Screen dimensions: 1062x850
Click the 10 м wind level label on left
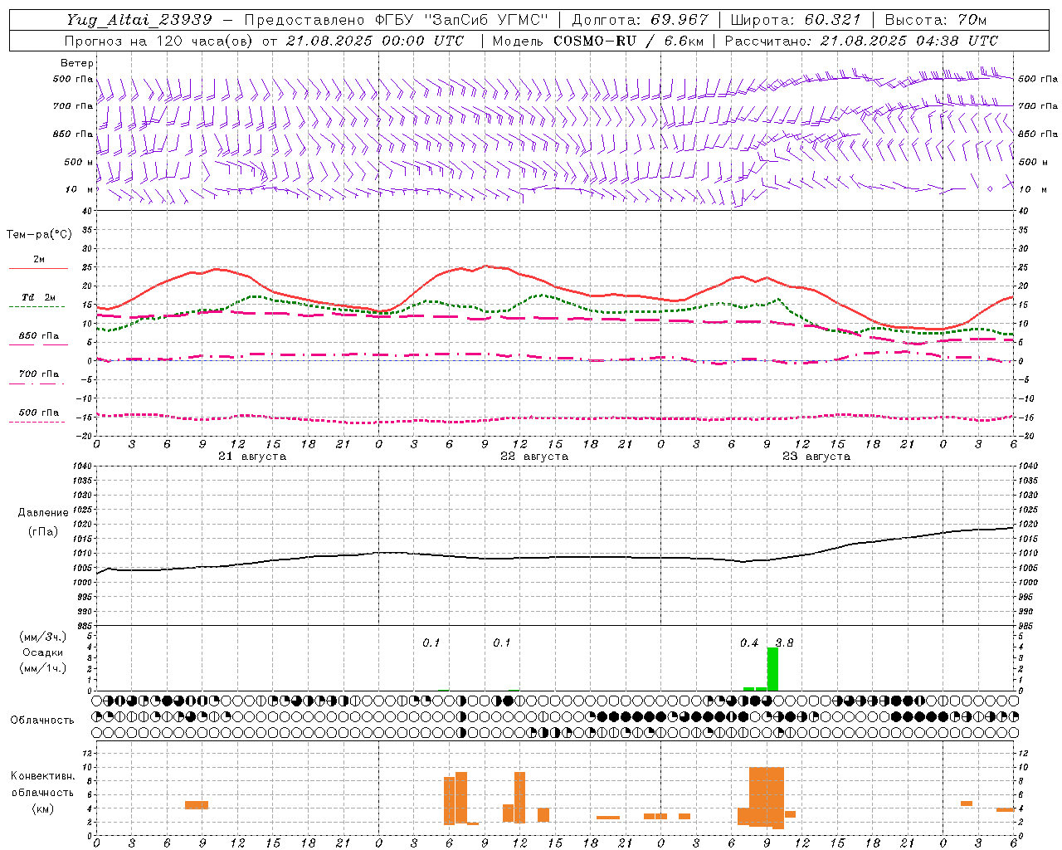point(80,189)
